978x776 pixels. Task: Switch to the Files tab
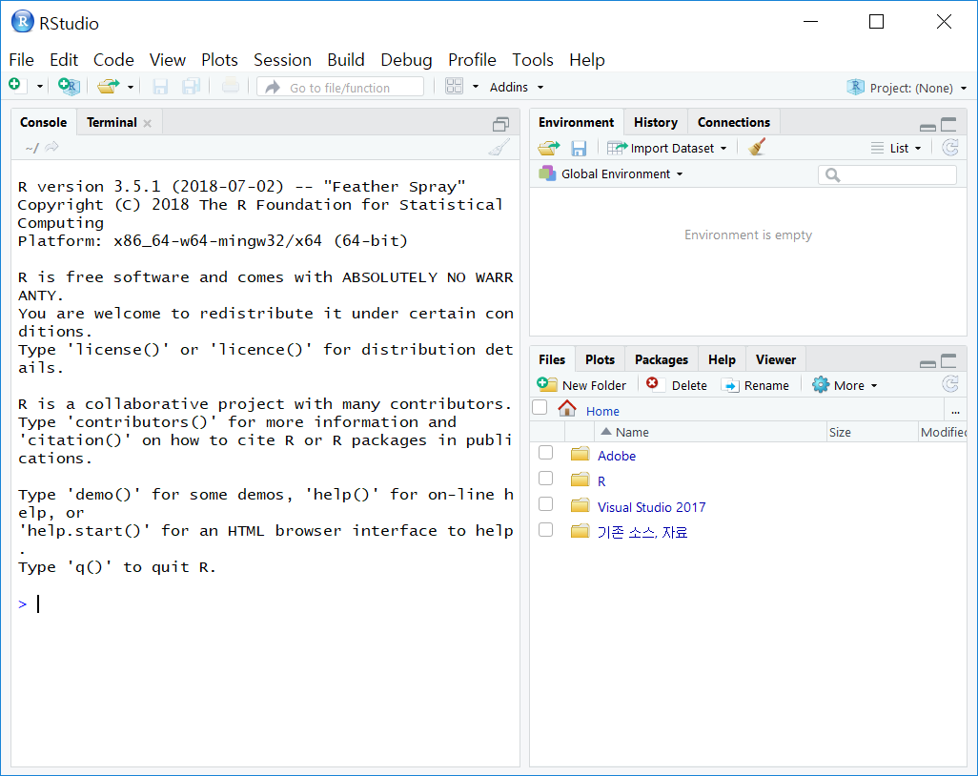[551, 360]
